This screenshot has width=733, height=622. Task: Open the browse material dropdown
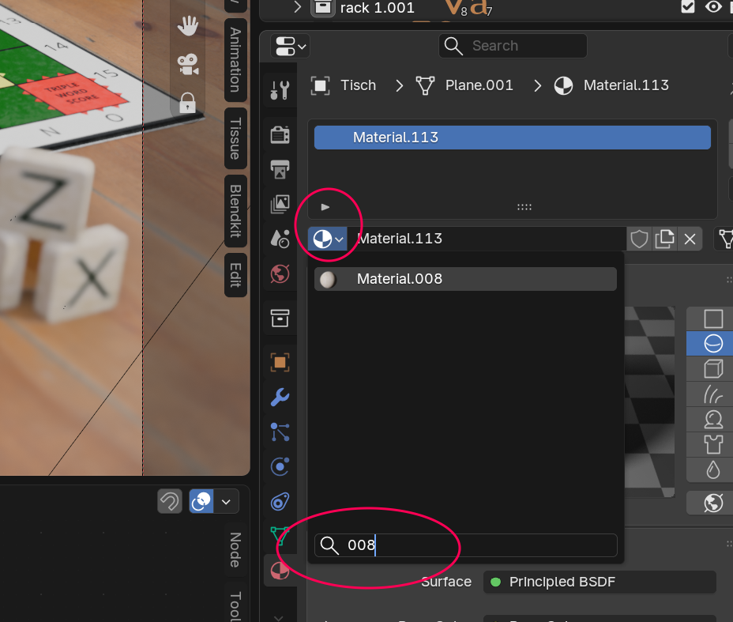pyautogui.click(x=327, y=239)
